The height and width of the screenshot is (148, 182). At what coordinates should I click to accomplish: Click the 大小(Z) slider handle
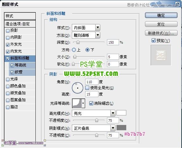point(75,57)
